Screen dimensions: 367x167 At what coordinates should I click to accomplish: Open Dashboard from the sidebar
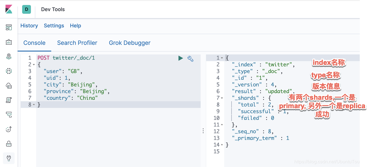[x=9, y=27]
